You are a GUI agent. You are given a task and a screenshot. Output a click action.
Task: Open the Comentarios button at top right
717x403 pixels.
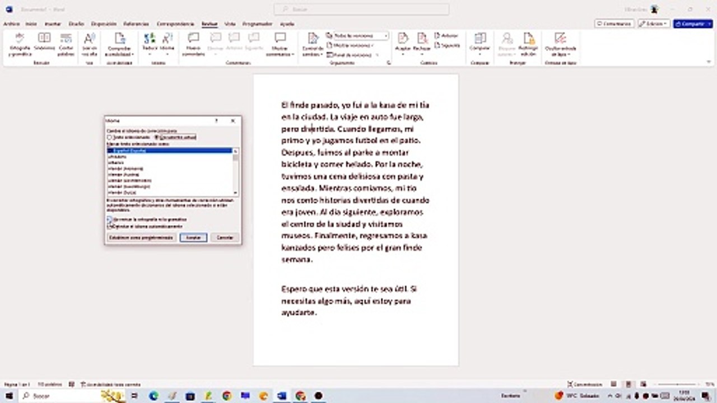[614, 24]
